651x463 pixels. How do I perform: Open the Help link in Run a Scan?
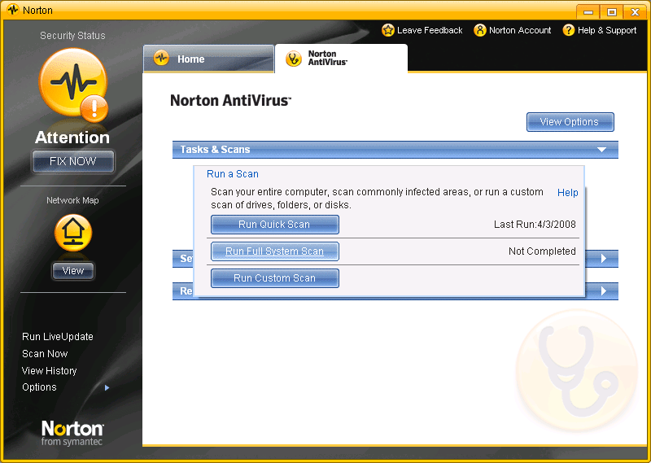pyautogui.click(x=567, y=193)
